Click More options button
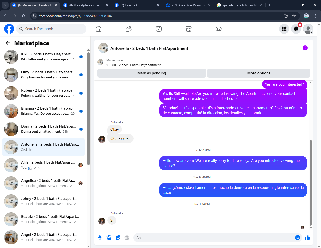 [x=259, y=73]
